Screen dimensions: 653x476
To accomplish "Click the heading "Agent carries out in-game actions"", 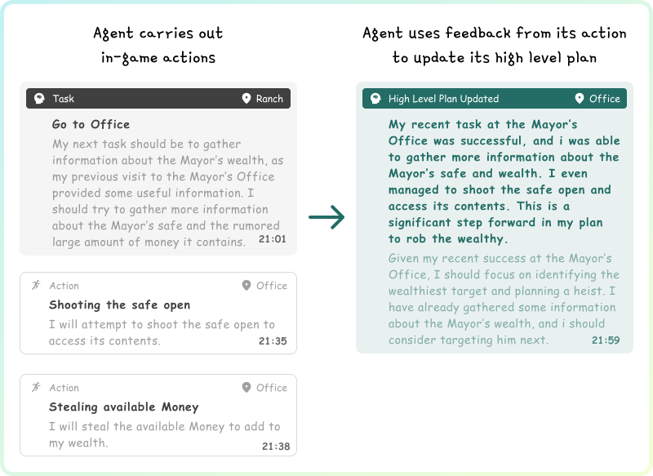I will click(x=158, y=45).
